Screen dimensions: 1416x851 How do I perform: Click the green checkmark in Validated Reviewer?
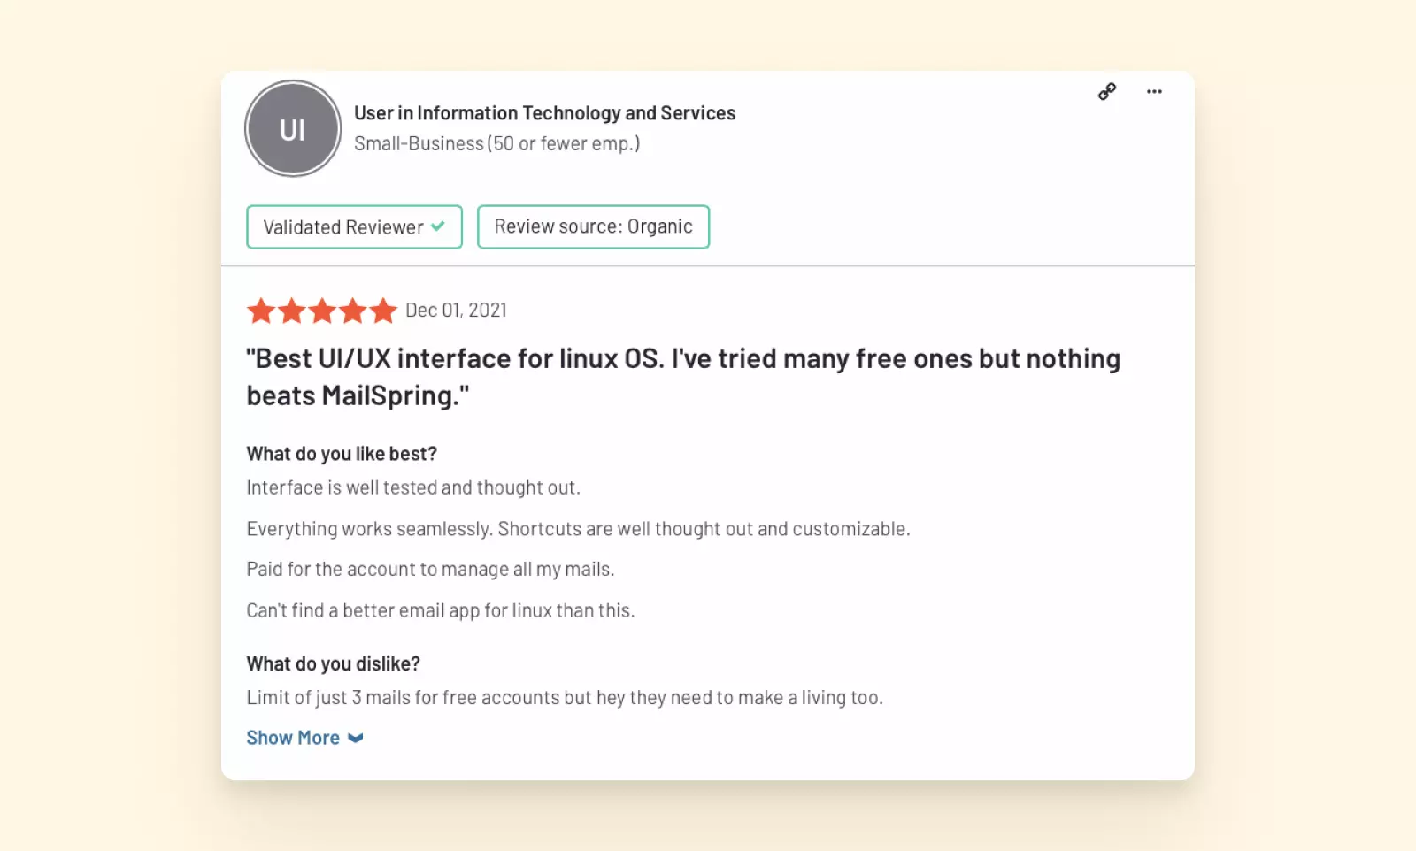coord(438,226)
